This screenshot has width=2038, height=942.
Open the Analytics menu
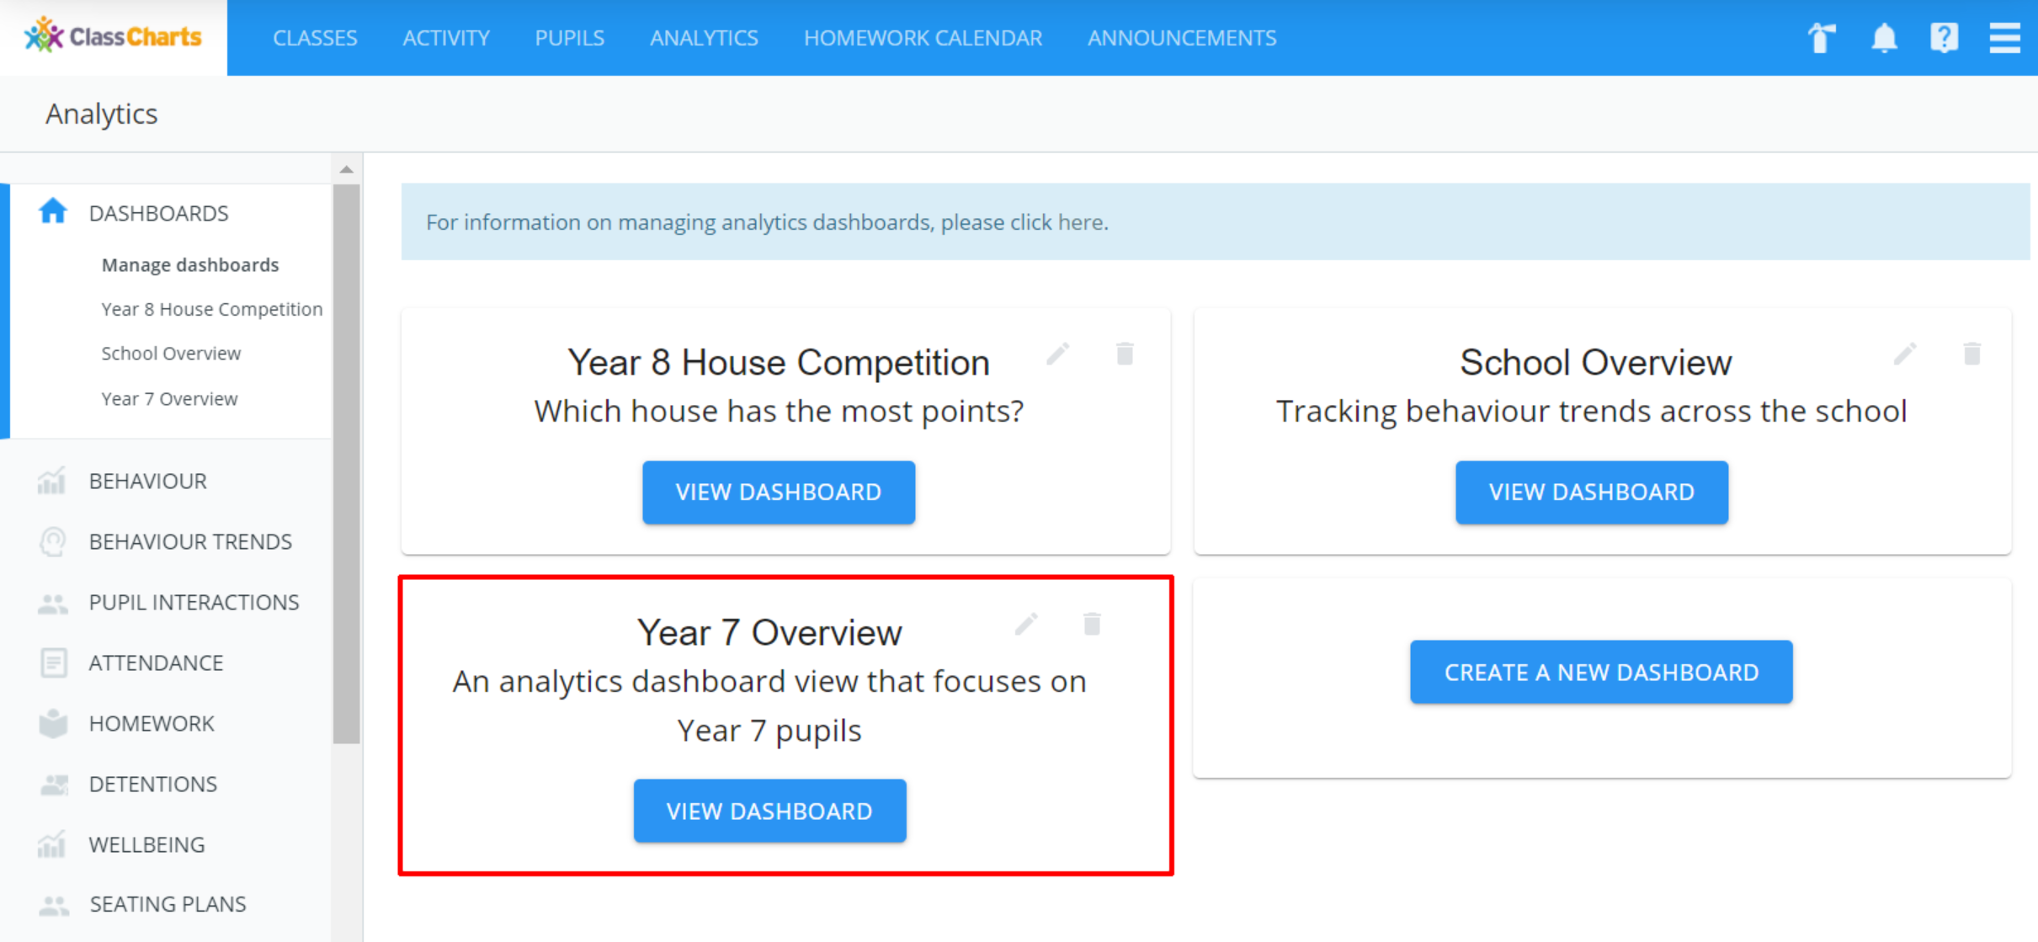pyautogui.click(x=704, y=38)
